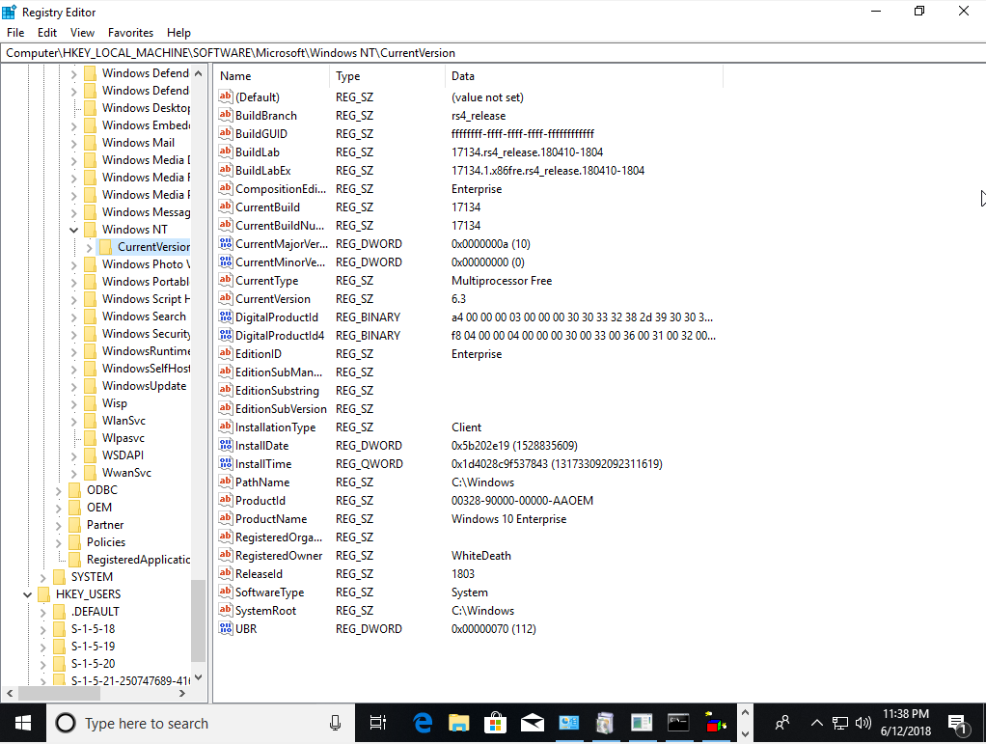Screen dimensions: 986x744
Task: Click the registry path address bar
Action: pos(493,53)
